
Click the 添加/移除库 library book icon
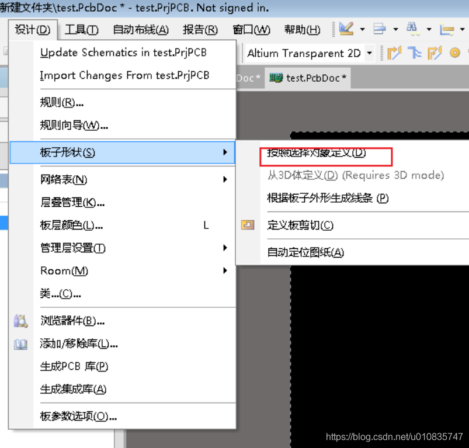click(21, 344)
